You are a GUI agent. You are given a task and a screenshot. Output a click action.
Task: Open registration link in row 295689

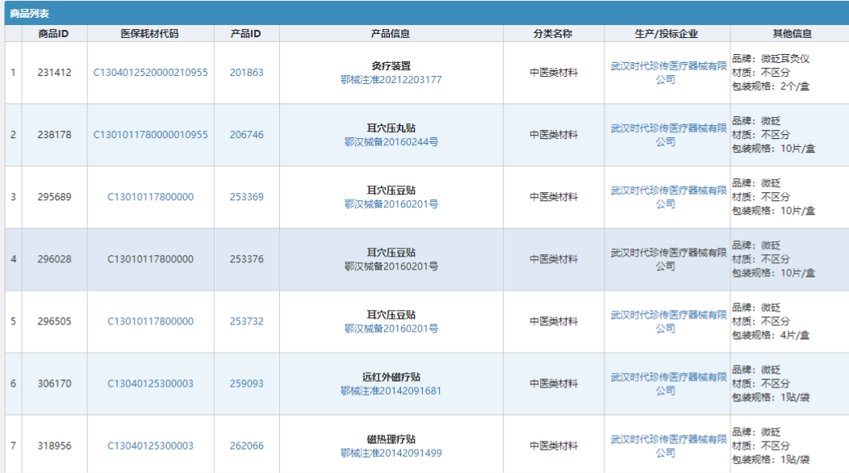(x=391, y=204)
